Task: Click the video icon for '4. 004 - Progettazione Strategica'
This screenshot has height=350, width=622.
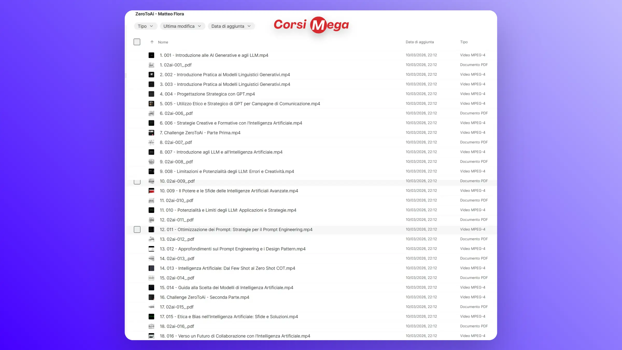Action: point(151,94)
